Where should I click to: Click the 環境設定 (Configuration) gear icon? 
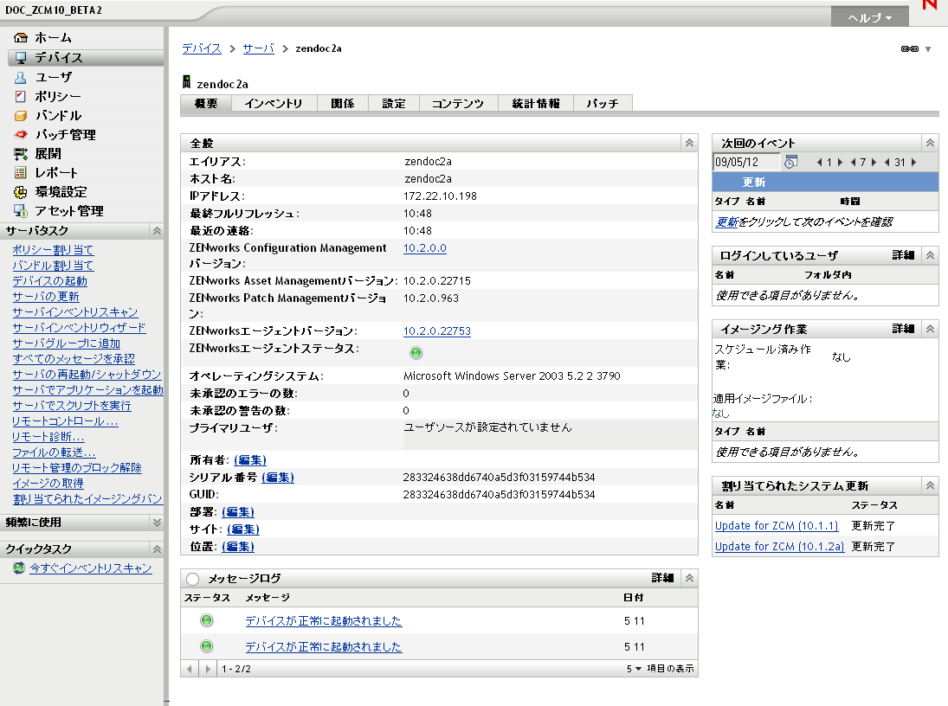(21, 191)
